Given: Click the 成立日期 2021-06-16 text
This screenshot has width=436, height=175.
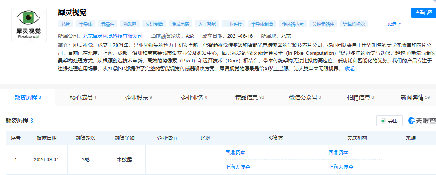Looking at the screenshot, I should pos(227,36).
